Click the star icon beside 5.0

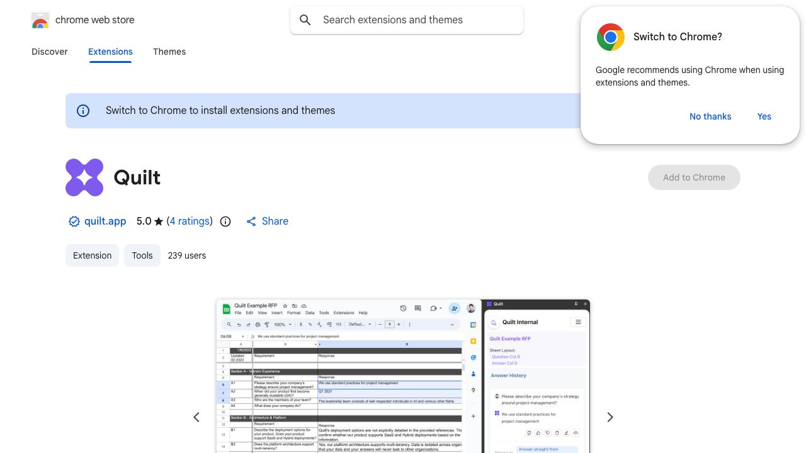pos(159,221)
